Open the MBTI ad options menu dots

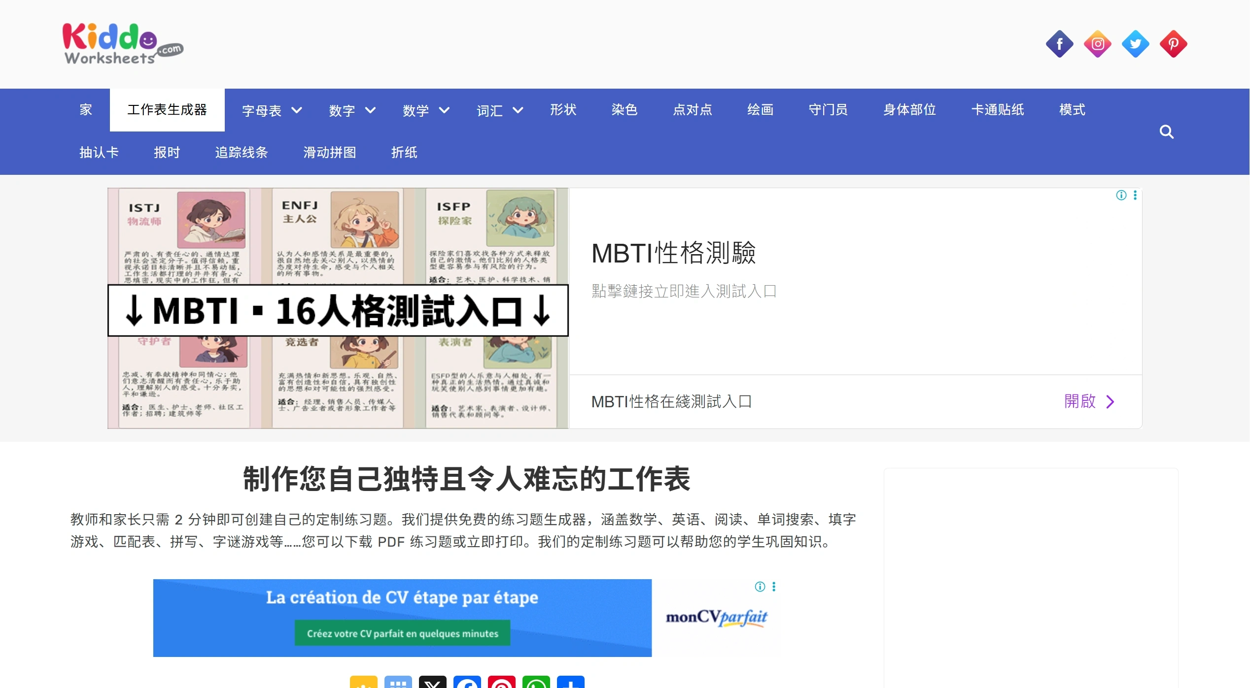[x=1135, y=196]
